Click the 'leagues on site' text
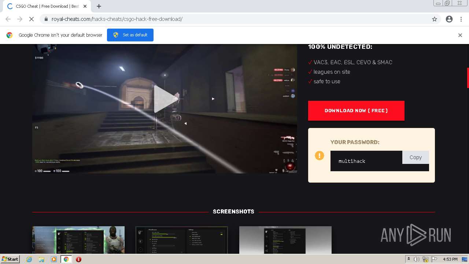Screen dimensions: 469x264 point(332,72)
